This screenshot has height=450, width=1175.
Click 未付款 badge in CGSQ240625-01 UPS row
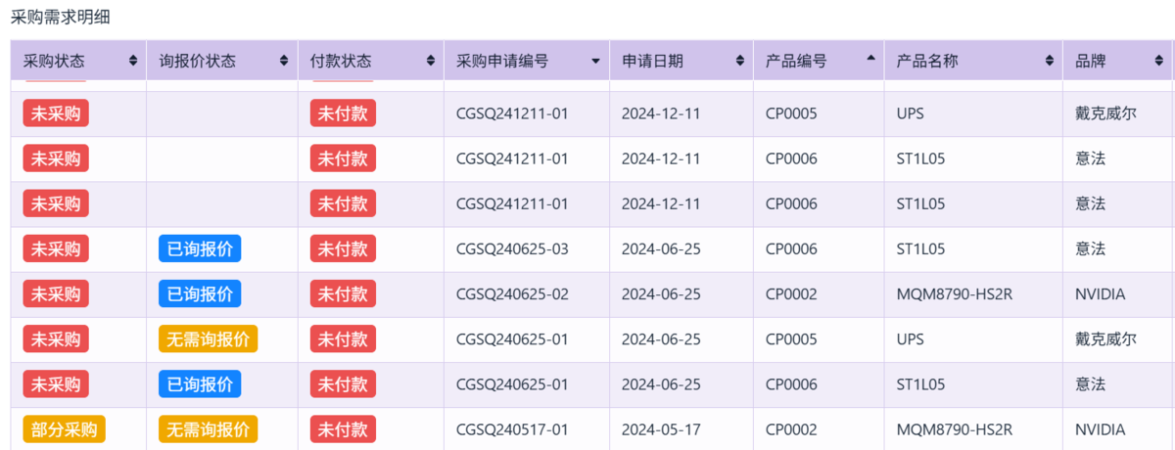343,339
